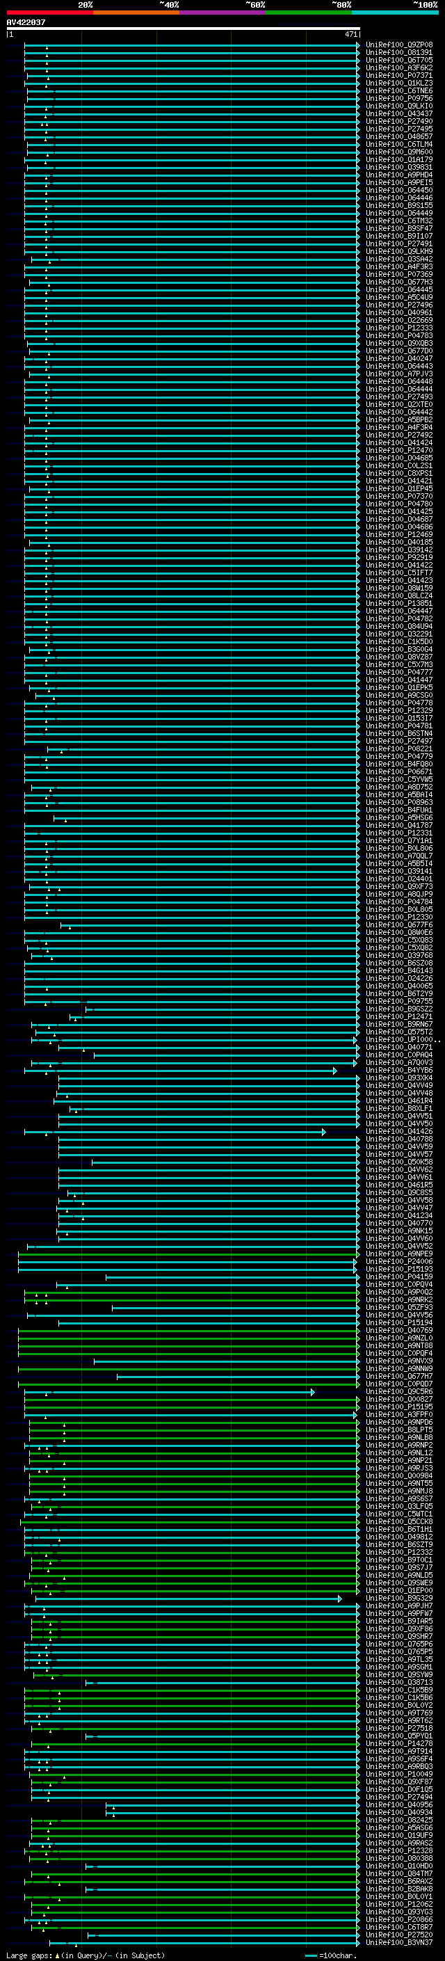Select the UniRef100_A5BPB2 label
The width and height of the screenshot is (445, 1961).
tap(399, 419)
